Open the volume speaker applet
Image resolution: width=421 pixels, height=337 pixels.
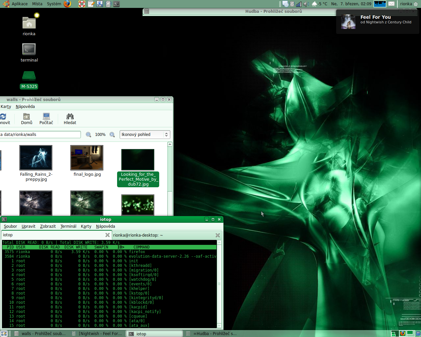(x=306, y=4)
